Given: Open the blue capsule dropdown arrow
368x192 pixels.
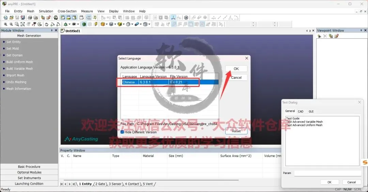Looking at the screenshot, I should (x=141, y=24).
